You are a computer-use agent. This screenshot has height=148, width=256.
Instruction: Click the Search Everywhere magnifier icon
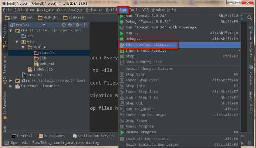pyautogui.click(x=249, y=17)
